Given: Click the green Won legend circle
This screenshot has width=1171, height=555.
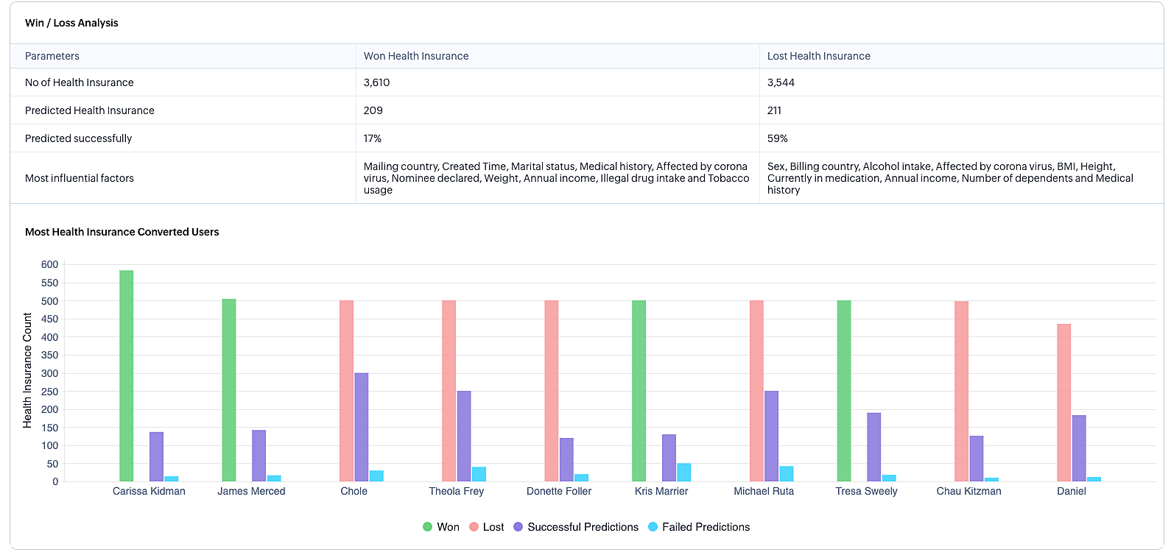Looking at the screenshot, I should [427, 527].
